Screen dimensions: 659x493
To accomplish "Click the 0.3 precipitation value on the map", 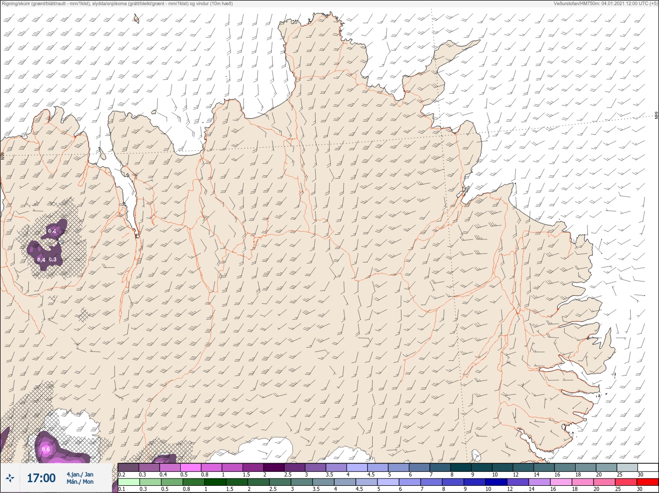I will (x=53, y=260).
